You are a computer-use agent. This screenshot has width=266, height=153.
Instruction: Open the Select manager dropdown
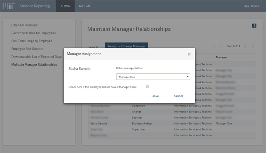[153, 76]
